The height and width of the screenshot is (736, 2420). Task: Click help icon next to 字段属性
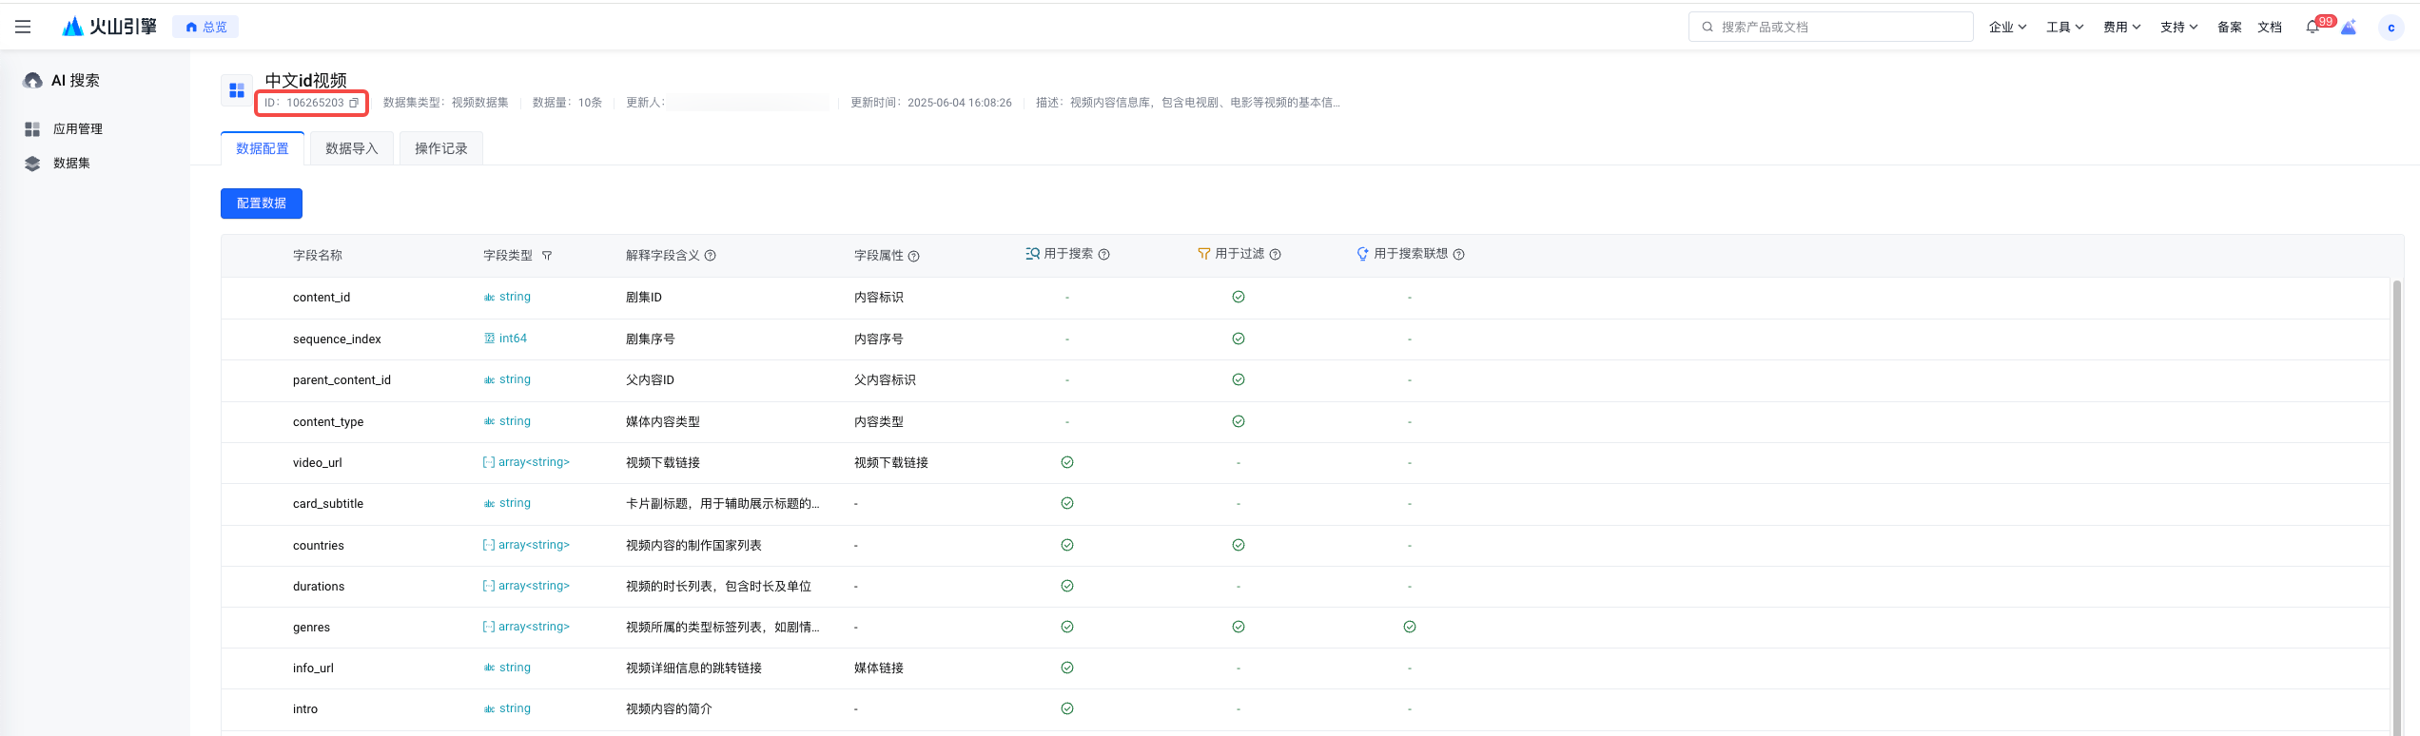coord(914,256)
